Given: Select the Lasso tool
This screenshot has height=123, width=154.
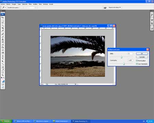Looking at the screenshot, I should coord(3,23).
